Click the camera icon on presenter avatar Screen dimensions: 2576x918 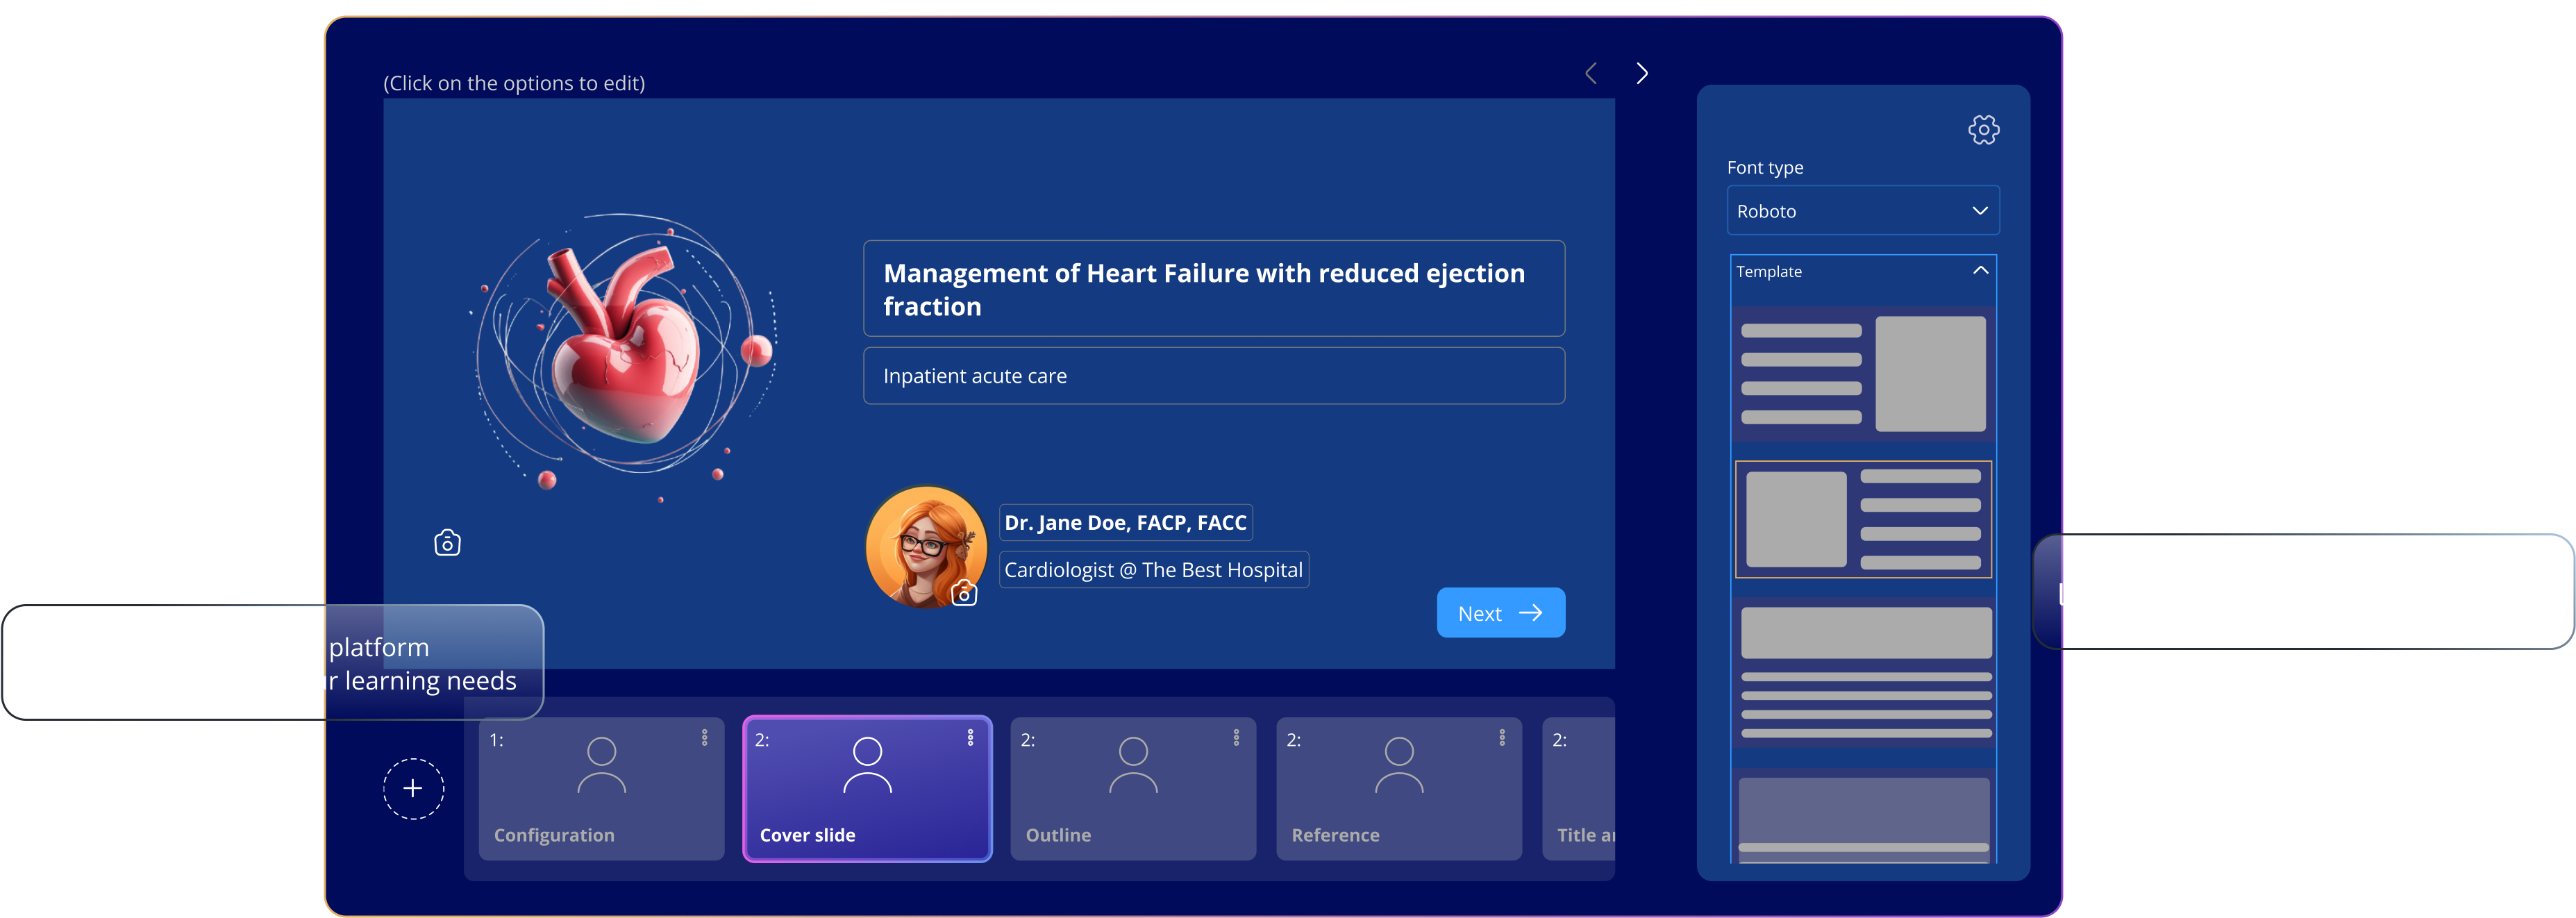tap(964, 594)
